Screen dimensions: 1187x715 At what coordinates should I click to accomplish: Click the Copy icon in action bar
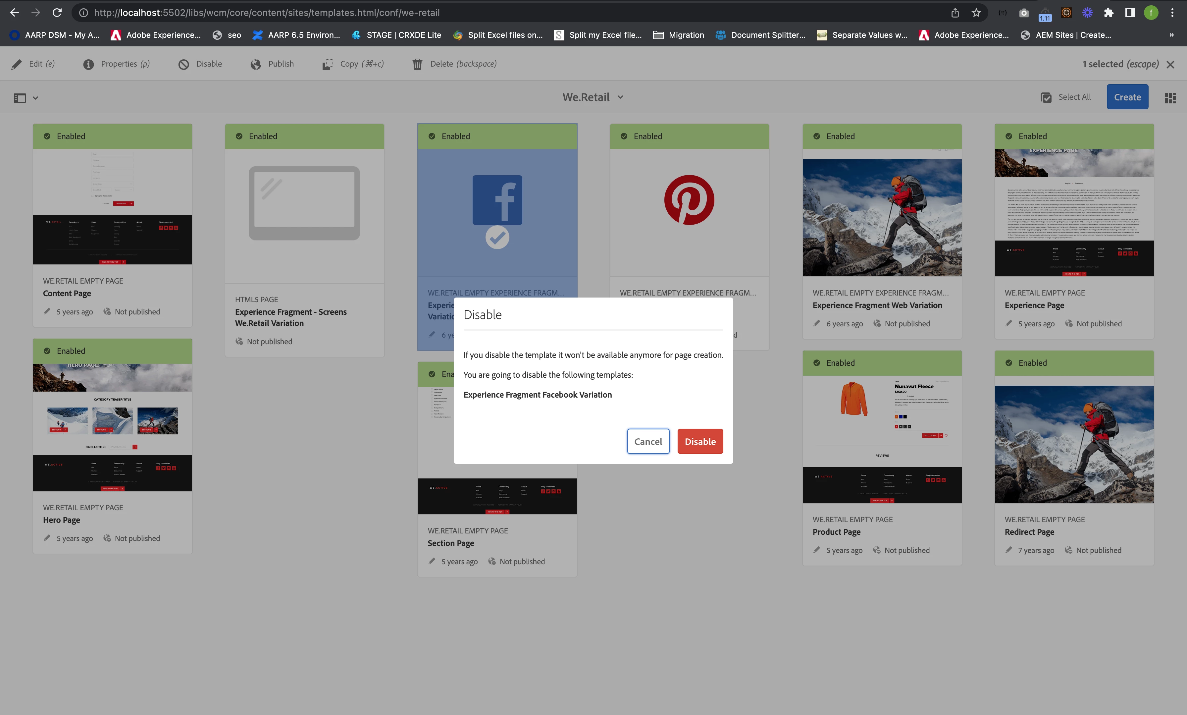[328, 64]
